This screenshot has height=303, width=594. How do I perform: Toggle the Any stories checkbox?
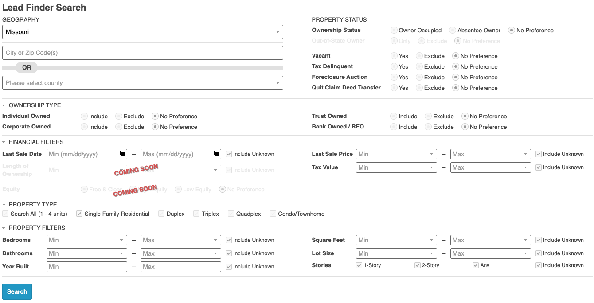(x=476, y=265)
